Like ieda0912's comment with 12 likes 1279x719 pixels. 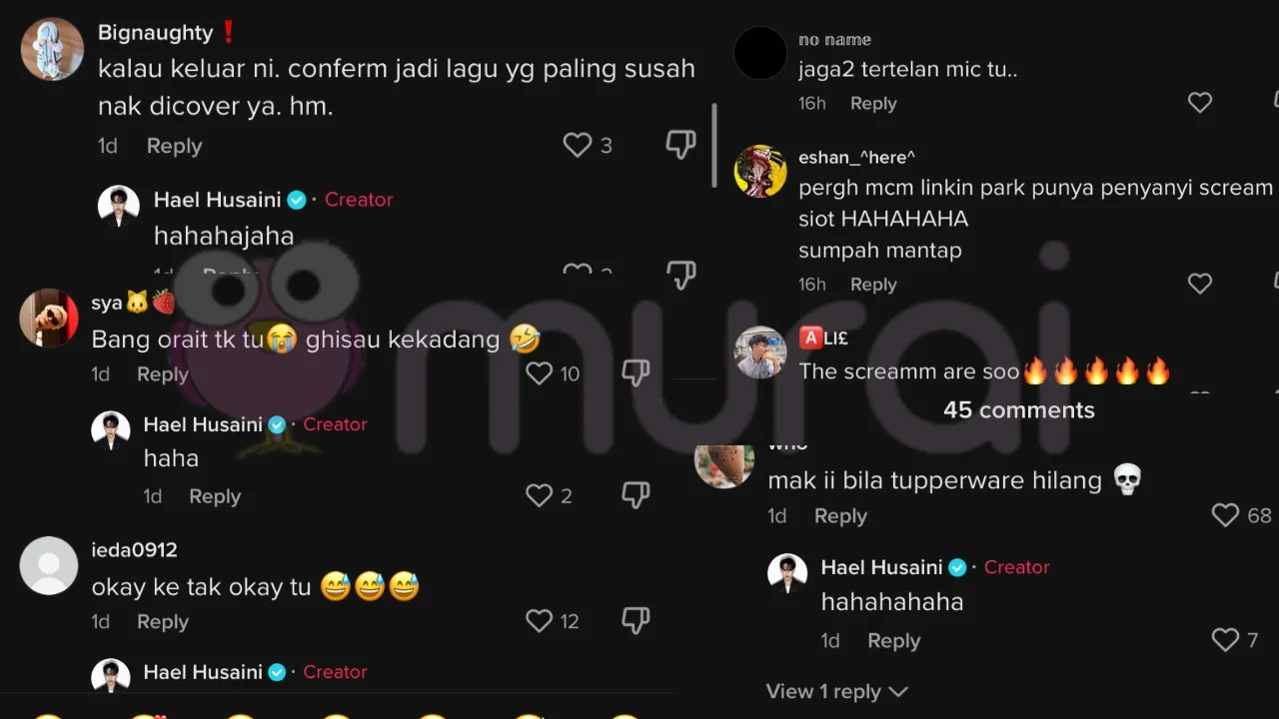(x=540, y=621)
